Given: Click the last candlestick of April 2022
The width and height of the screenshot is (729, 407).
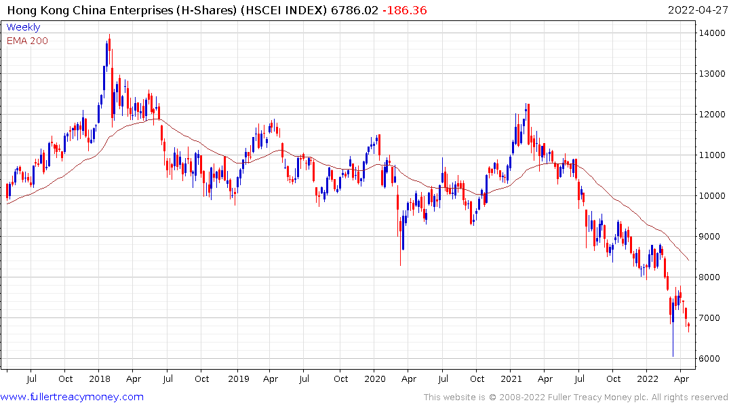Looking at the screenshot, I should click(688, 327).
